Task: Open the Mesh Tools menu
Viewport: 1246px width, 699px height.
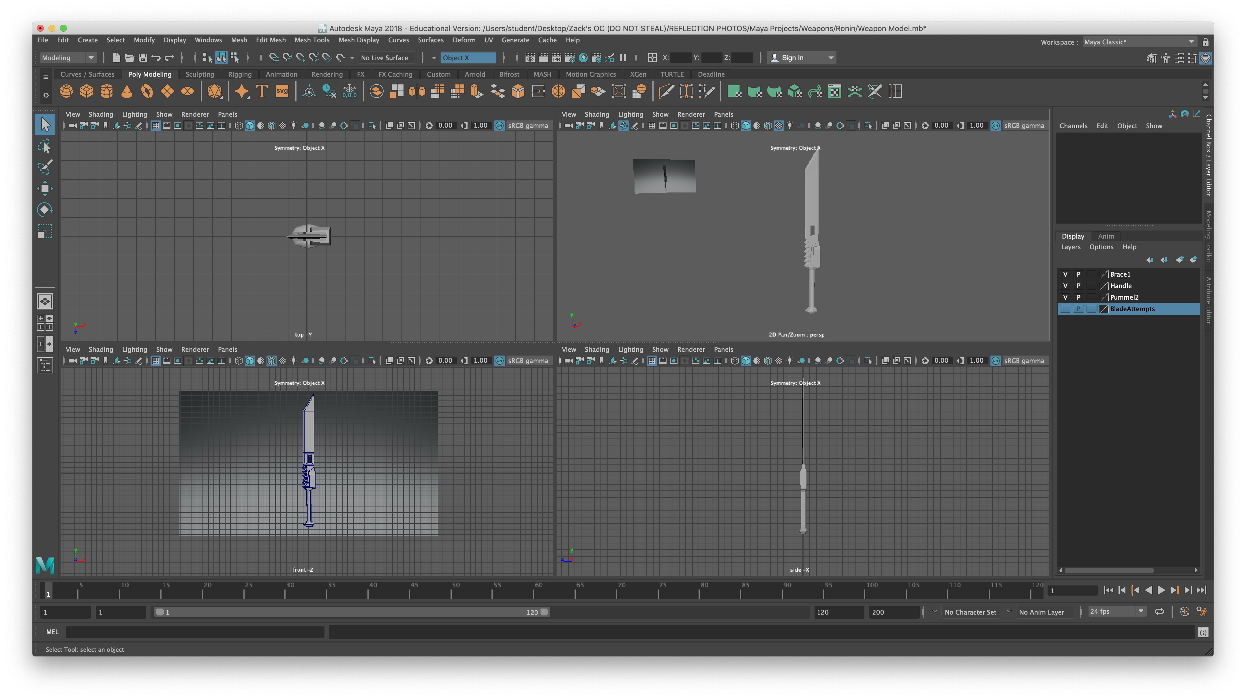Action: tap(311, 40)
